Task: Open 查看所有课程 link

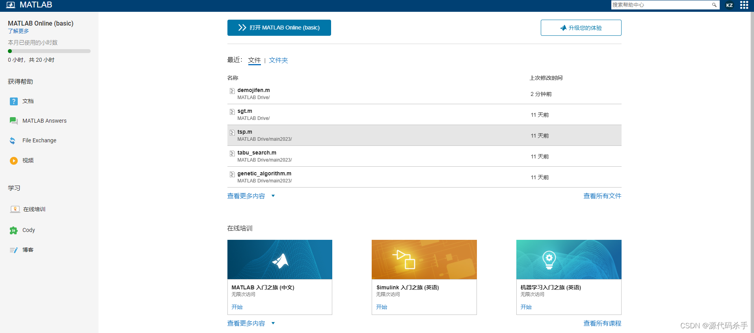Action: pyautogui.click(x=602, y=323)
